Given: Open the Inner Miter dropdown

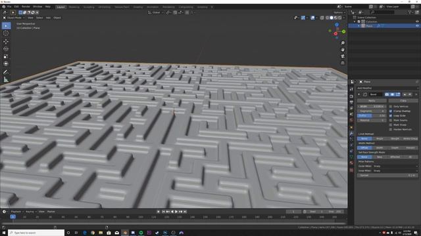Looking at the screenshot, I should click(387, 170).
